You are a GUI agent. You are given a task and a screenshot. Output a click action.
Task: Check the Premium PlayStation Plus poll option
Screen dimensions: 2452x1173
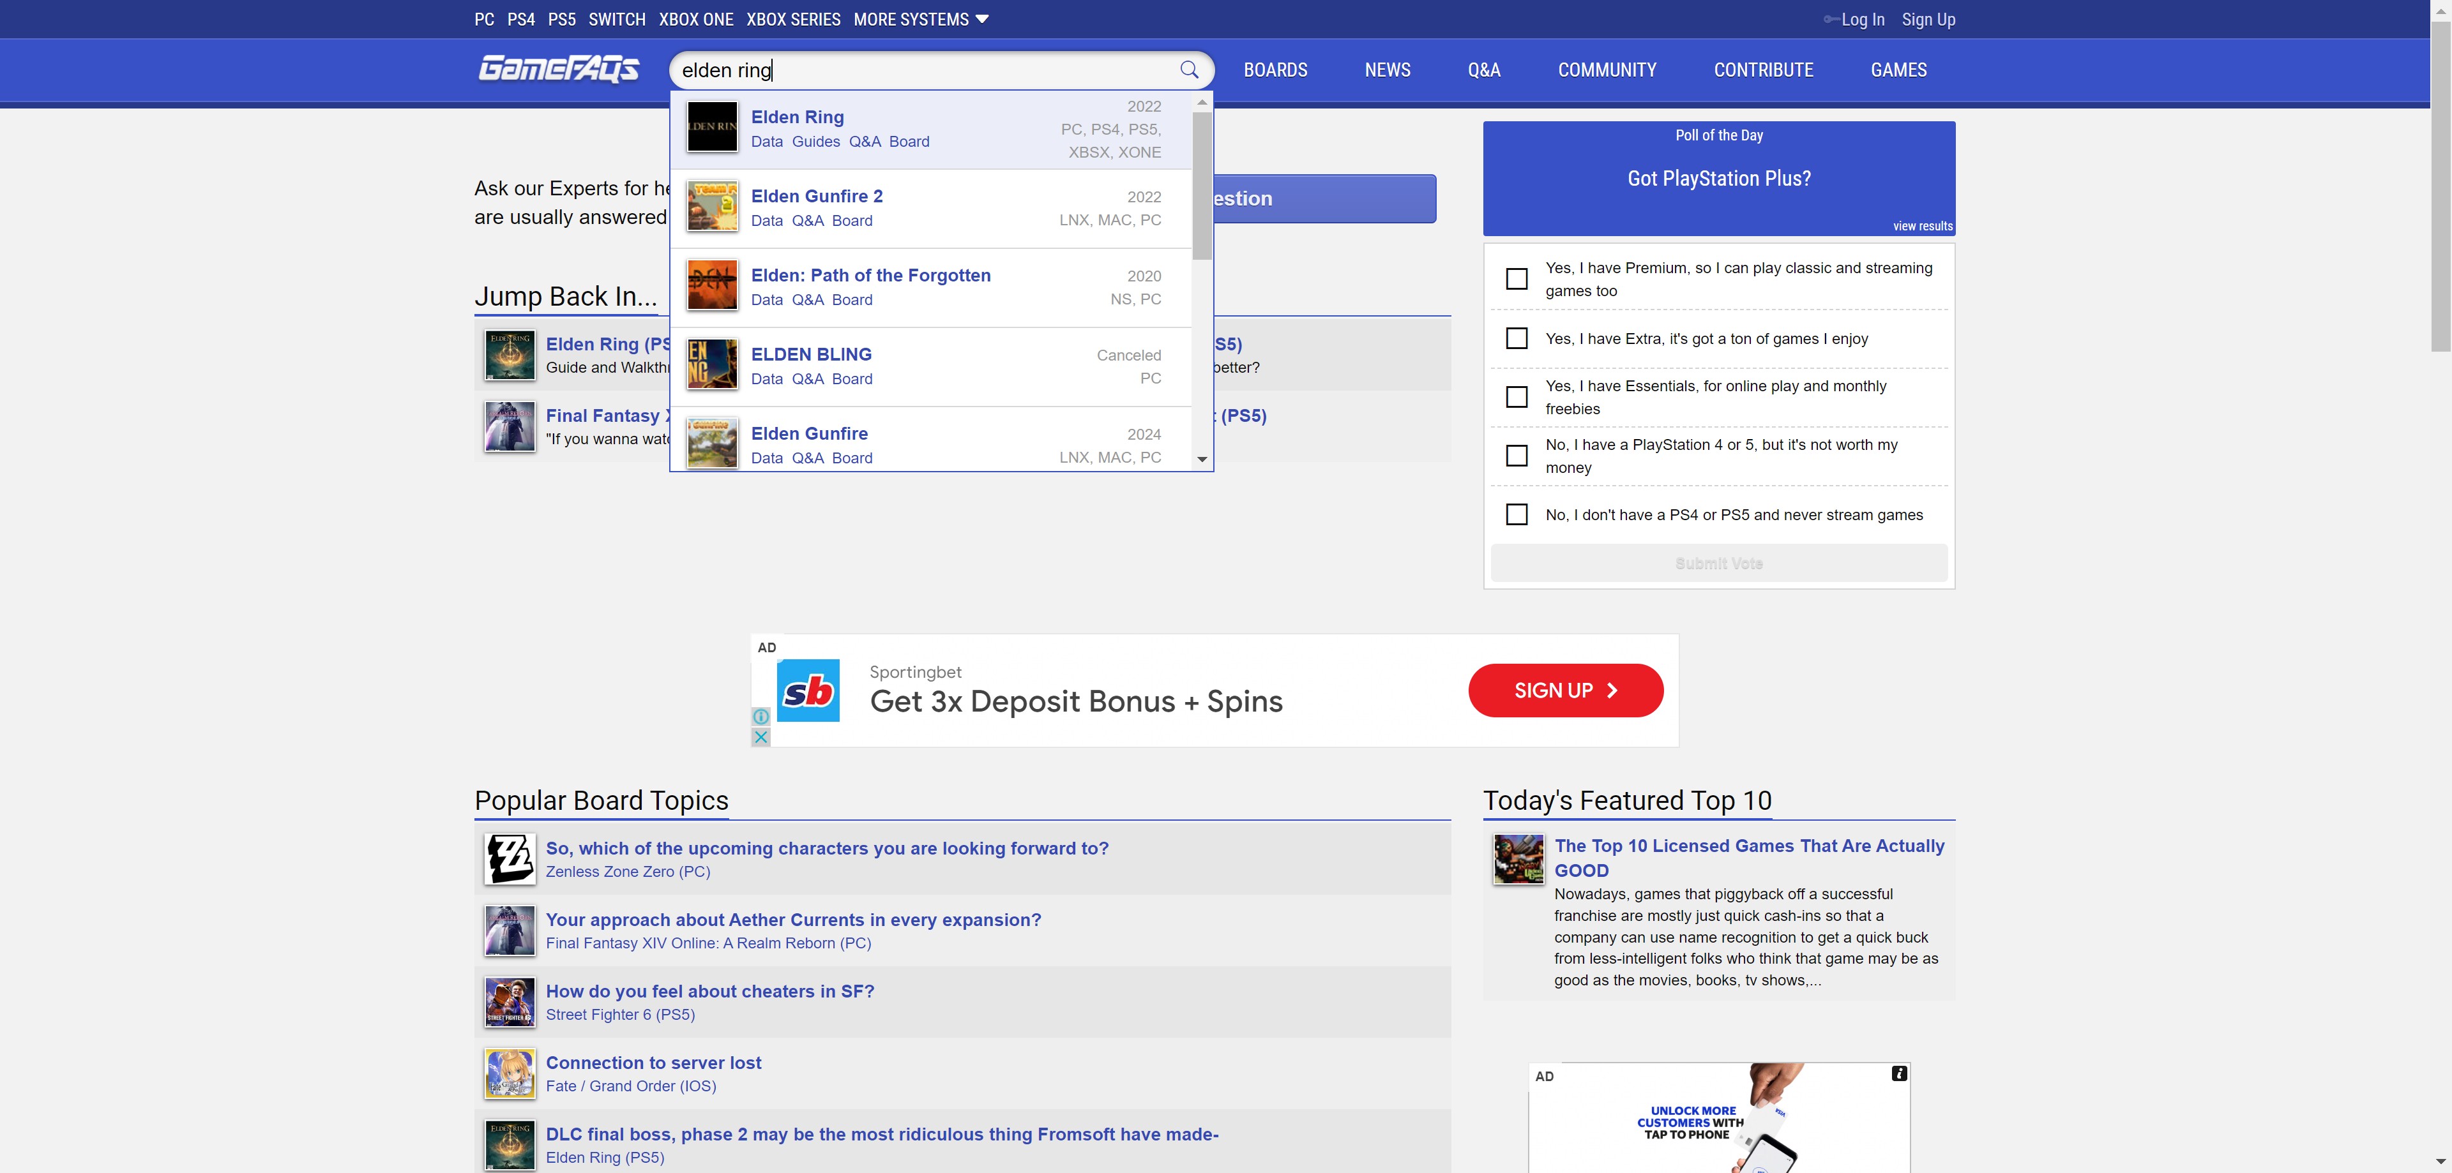point(1517,279)
